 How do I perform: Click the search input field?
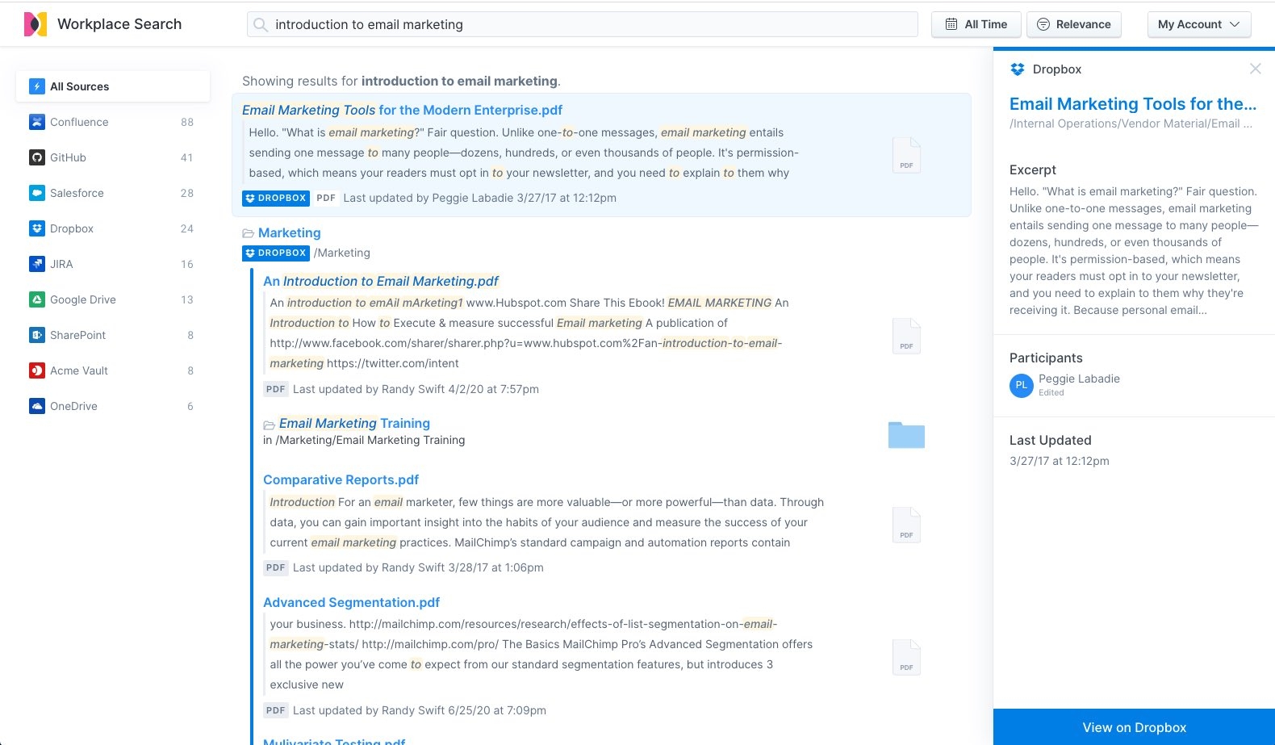click(583, 24)
